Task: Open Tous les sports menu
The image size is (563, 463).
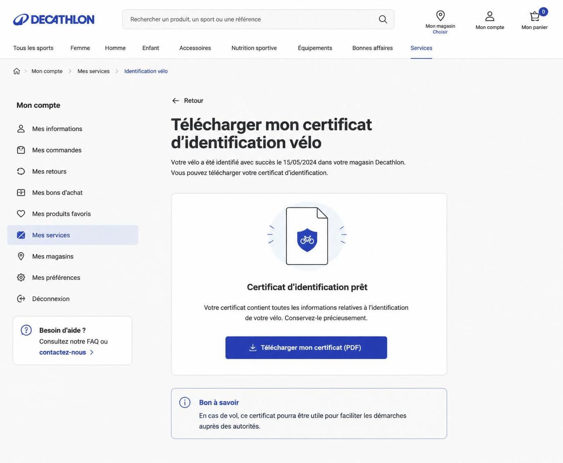Action: click(x=33, y=48)
